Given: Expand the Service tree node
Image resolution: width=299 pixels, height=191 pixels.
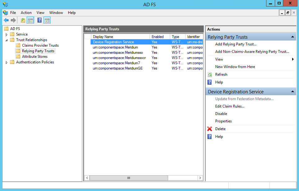Looking at the screenshot, I should (x=7, y=35).
